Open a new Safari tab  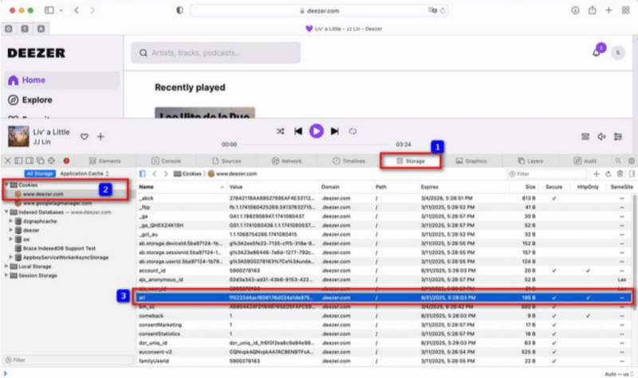click(x=608, y=10)
